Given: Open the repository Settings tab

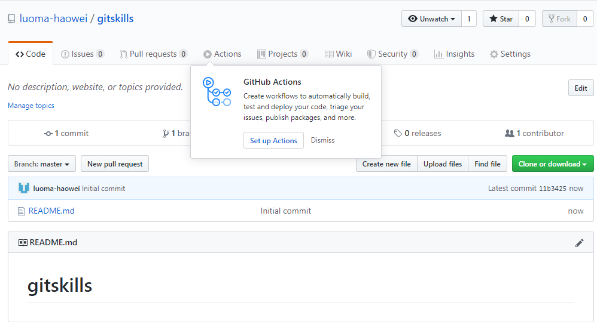Looking at the screenshot, I should pyautogui.click(x=510, y=54).
